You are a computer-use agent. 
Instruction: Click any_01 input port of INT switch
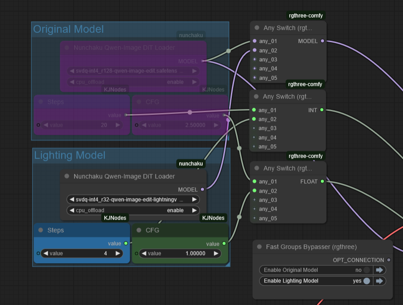(x=254, y=110)
